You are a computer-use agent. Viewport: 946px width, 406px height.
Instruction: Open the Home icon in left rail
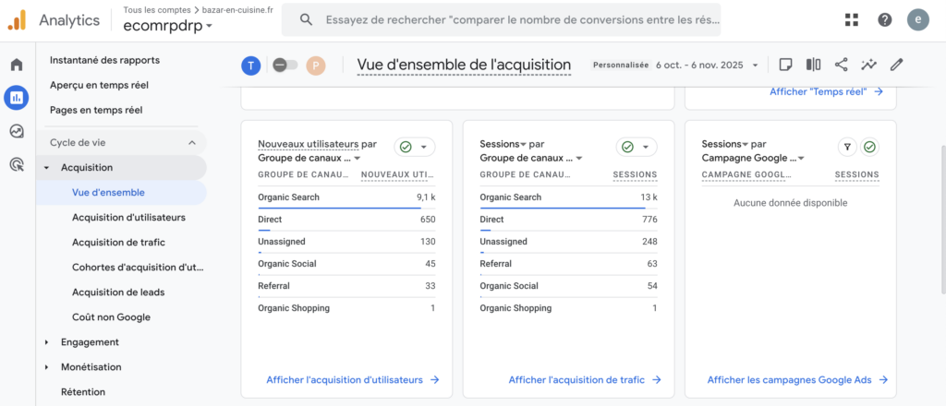click(17, 65)
